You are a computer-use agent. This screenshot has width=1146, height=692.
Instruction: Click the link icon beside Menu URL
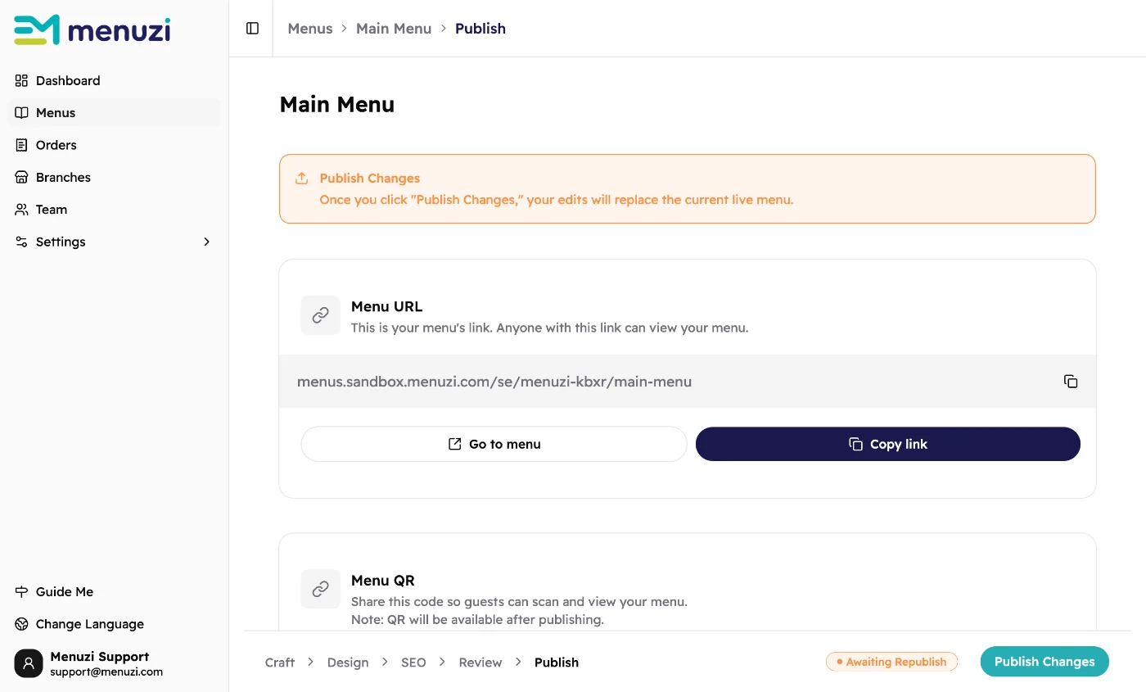point(321,315)
